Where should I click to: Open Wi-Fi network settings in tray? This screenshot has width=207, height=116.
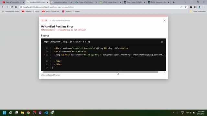(x=188, y=113)
